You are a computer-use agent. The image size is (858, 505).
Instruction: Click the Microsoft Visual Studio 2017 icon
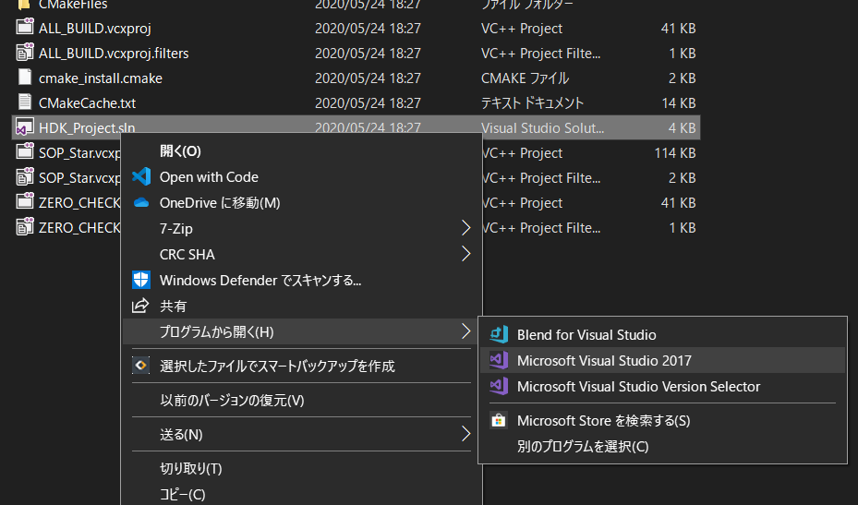(x=499, y=360)
